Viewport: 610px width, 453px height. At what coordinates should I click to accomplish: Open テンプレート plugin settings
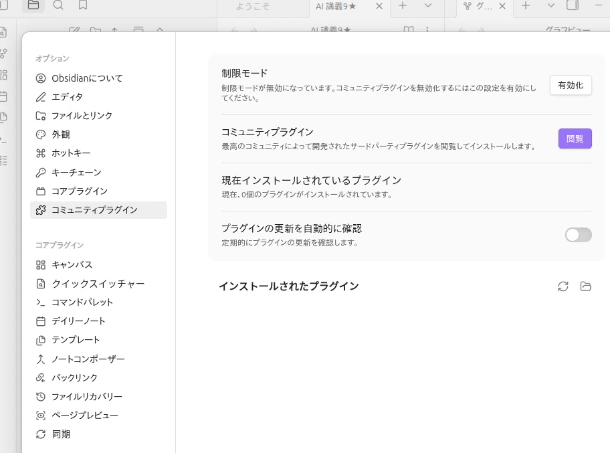point(98,340)
